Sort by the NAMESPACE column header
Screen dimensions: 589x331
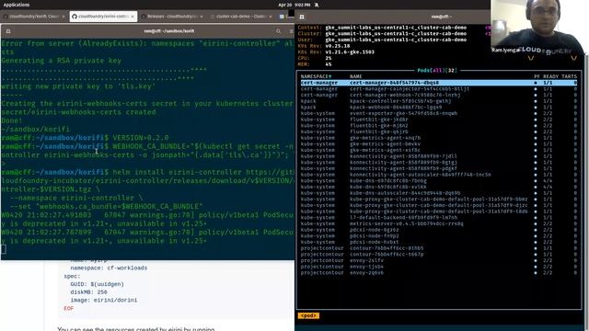tap(316, 76)
